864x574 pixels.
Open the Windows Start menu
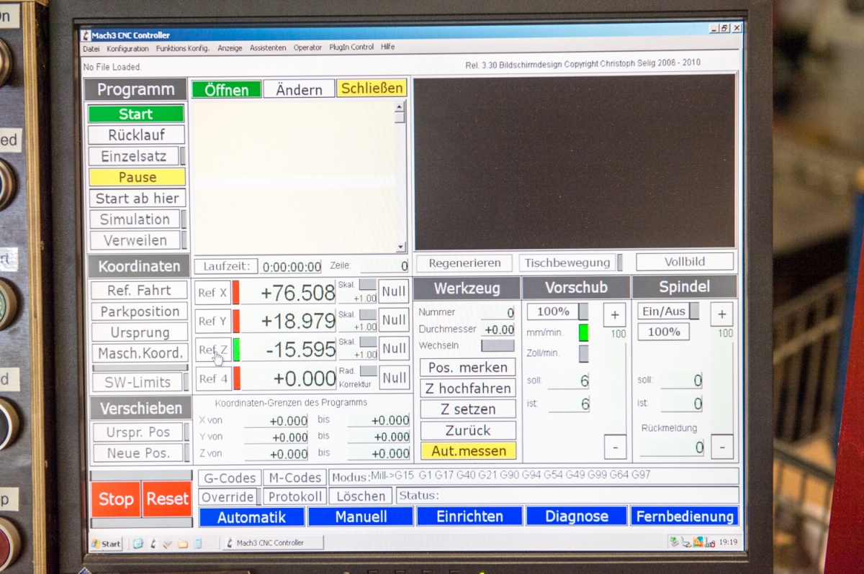point(106,544)
